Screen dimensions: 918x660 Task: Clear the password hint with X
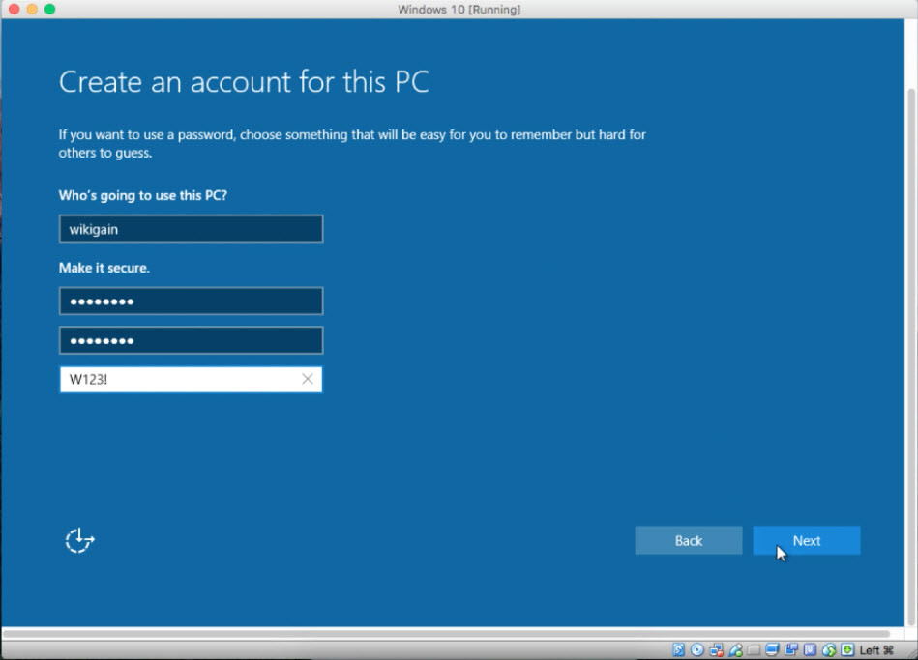[308, 379]
